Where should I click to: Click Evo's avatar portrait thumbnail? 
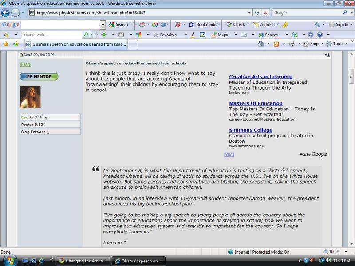tap(30, 97)
